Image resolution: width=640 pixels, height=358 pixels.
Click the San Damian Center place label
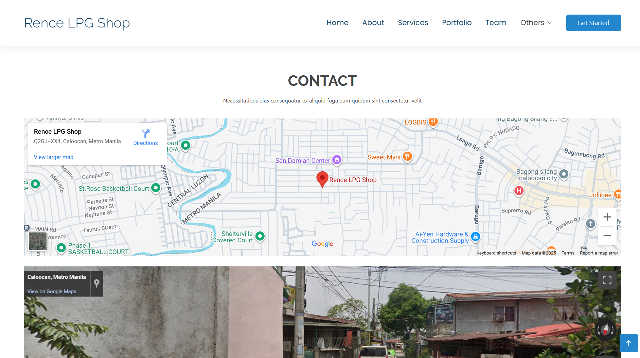(x=302, y=161)
